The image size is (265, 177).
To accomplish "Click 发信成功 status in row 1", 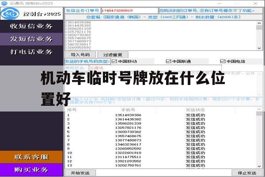I will point(195,115).
